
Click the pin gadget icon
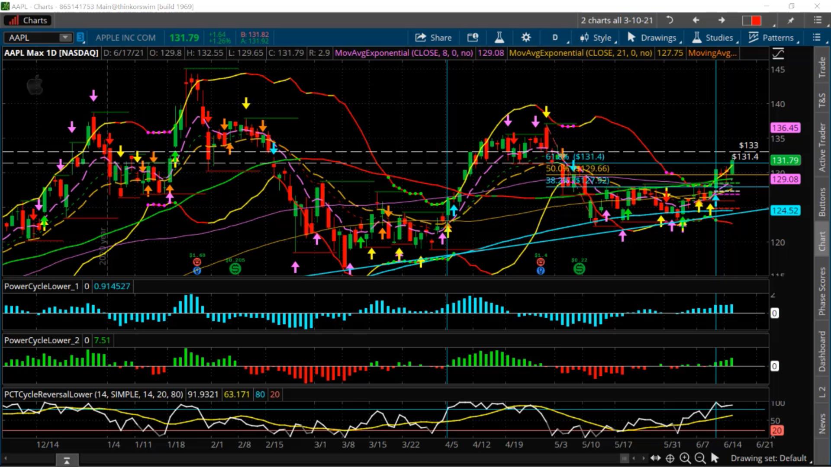coord(791,20)
